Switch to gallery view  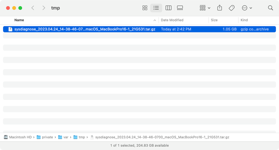tap(180, 8)
